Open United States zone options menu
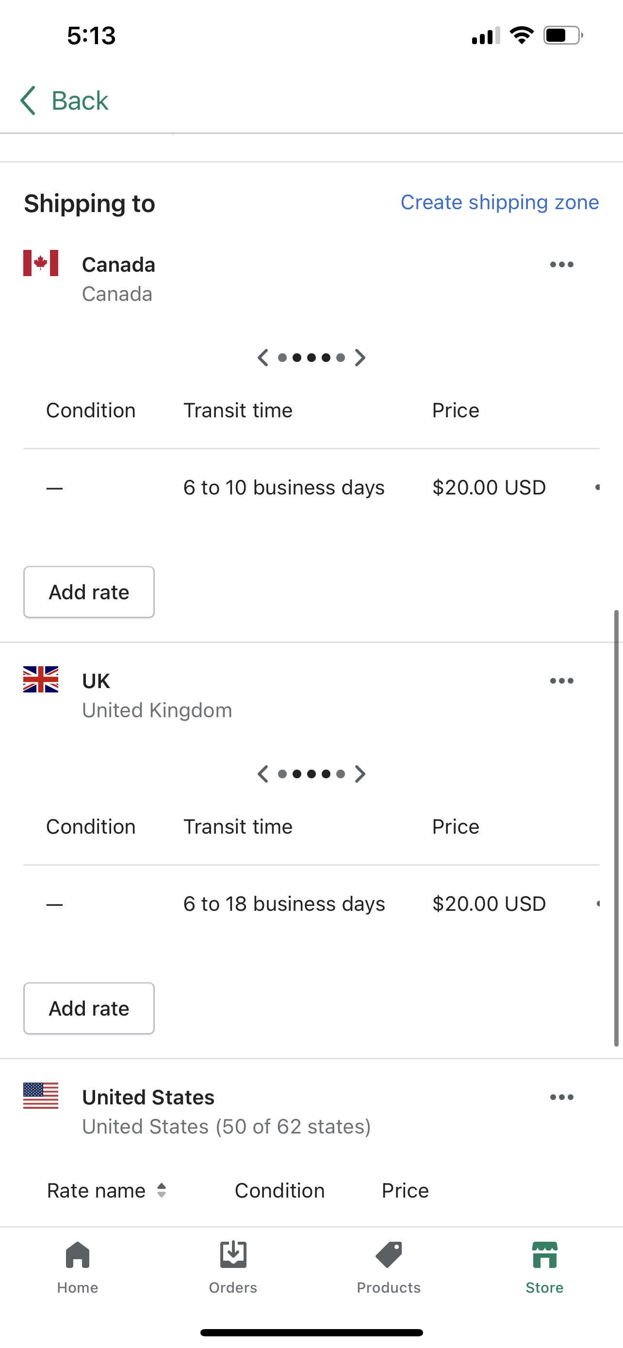This screenshot has height=1348, width=623. [561, 1097]
